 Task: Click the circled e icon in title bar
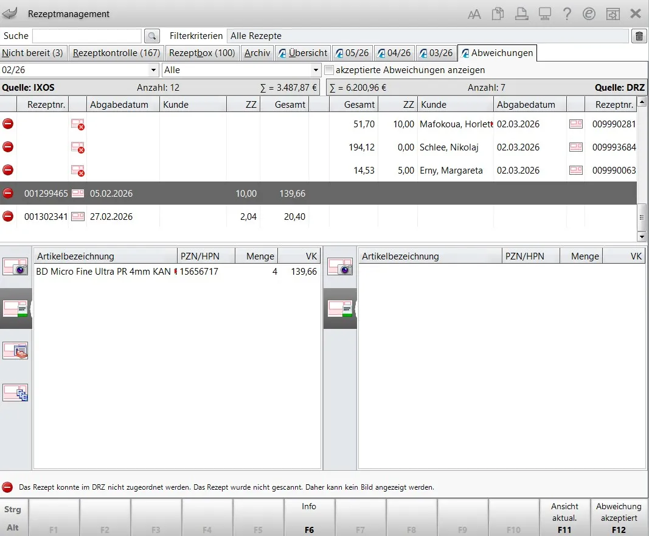(589, 14)
